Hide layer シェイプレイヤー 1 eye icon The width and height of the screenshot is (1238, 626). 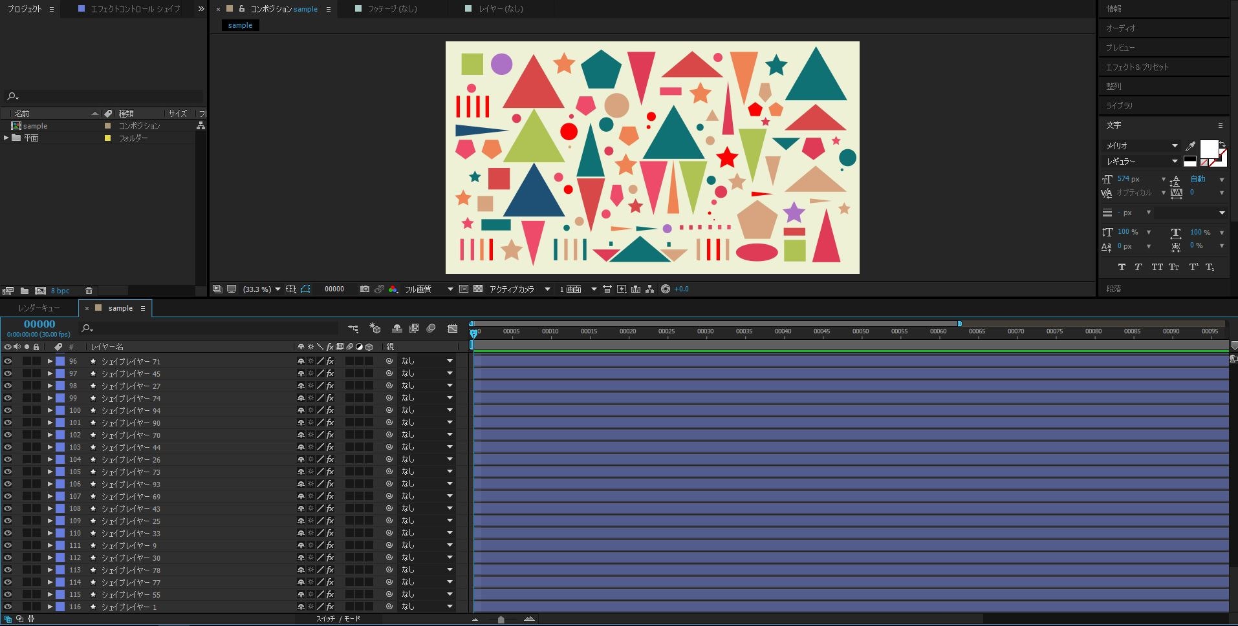point(8,607)
